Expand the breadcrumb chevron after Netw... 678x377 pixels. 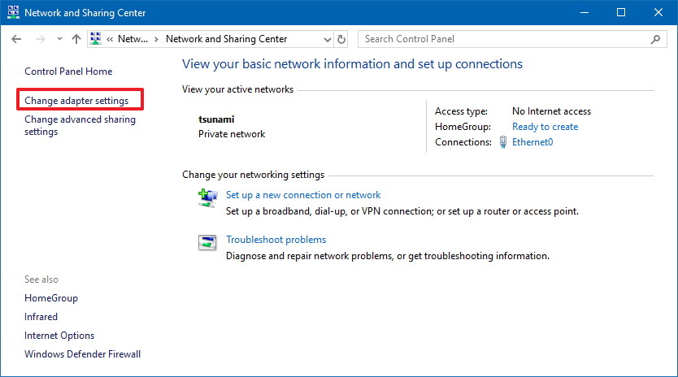[x=156, y=39]
